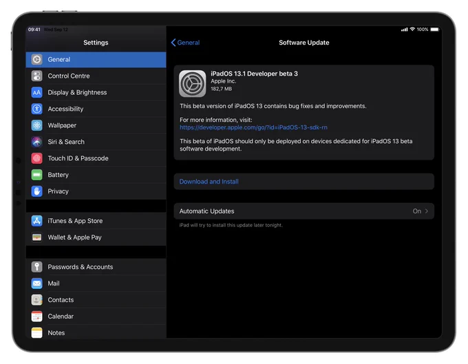468x364 pixels.
Task: Tap the 100% battery percentage text
Action: 423,29
